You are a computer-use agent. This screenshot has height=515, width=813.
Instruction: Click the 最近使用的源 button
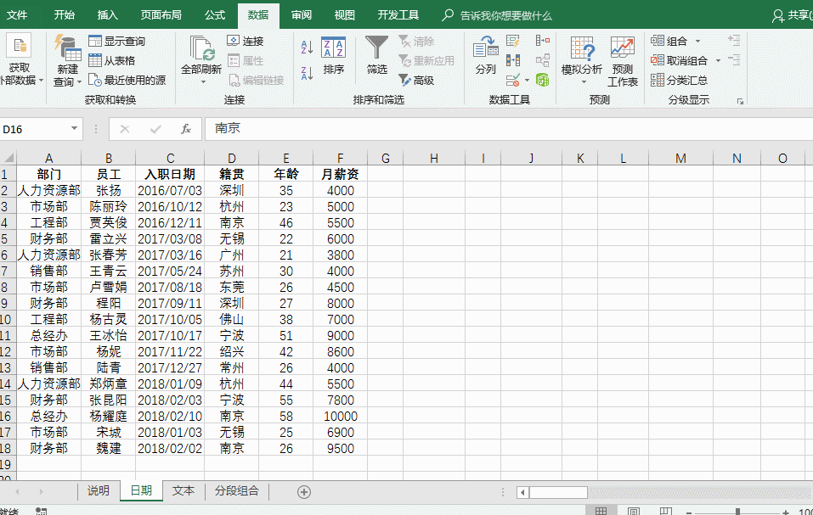pos(126,80)
